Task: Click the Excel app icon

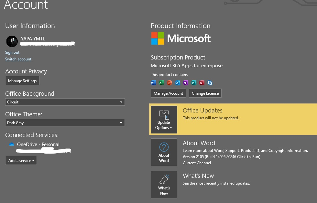Action: pos(161,83)
